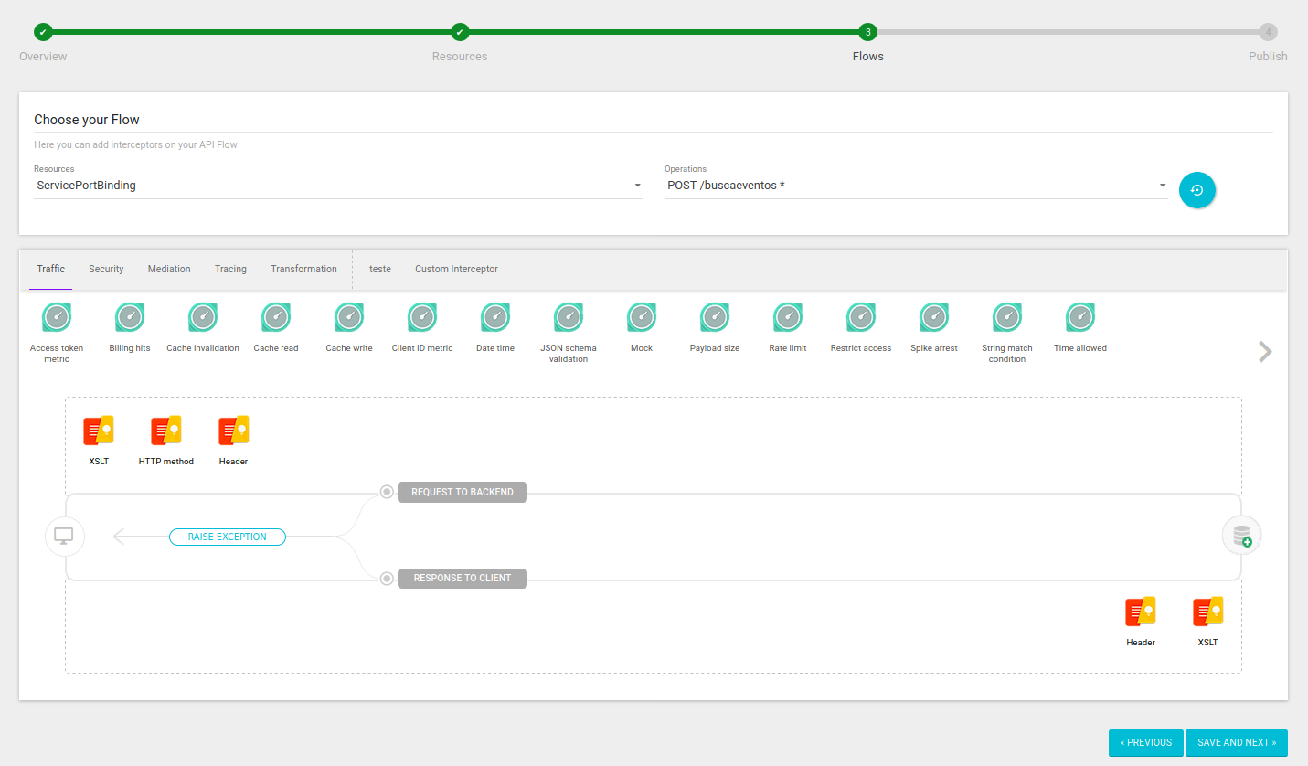
Task: Select the Mock interceptor icon
Action: point(641,318)
